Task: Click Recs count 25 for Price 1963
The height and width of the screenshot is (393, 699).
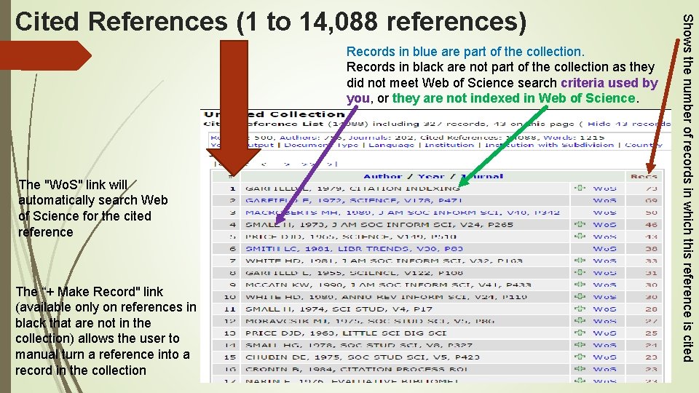Action: pos(651,333)
